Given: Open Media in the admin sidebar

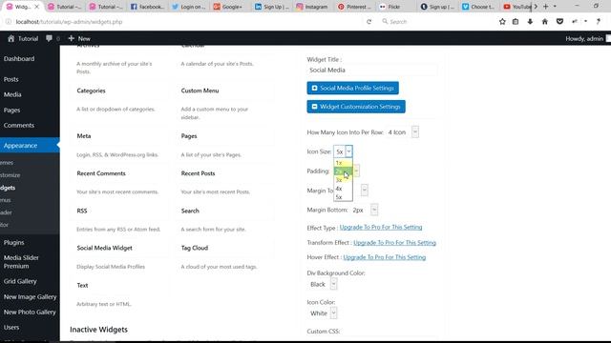Looking at the screenshot, I should point(12,94).
